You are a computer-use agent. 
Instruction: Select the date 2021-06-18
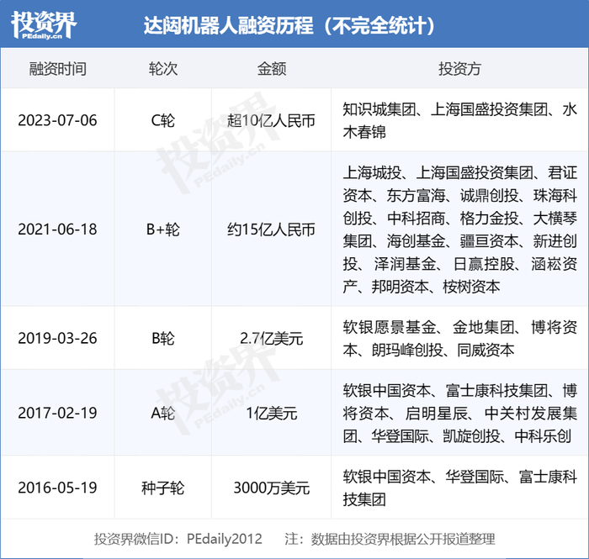coord(57,229)
